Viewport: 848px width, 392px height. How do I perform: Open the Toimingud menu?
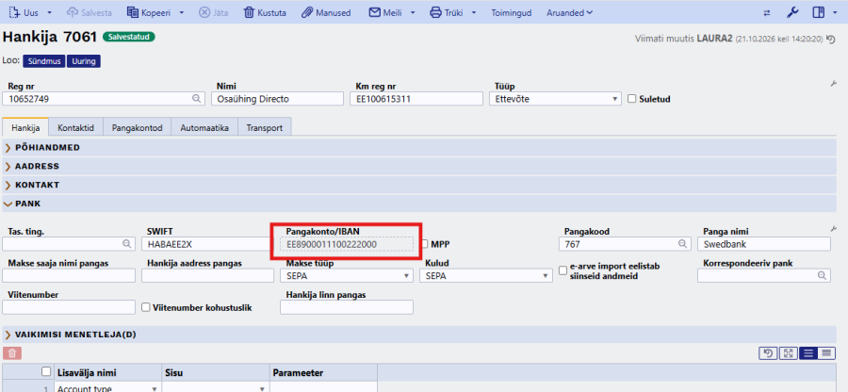coord(511,12)
